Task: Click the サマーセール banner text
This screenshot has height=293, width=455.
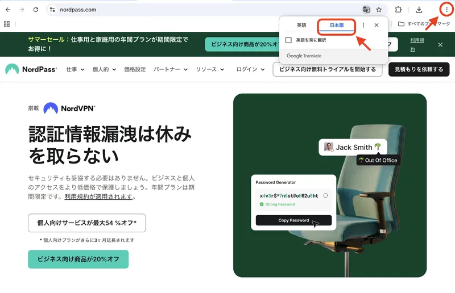Action: pos(108,44)
